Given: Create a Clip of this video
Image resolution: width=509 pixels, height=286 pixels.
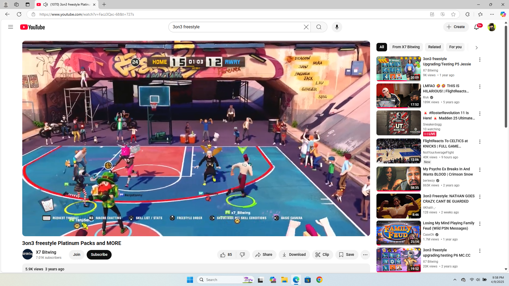Looking at the screenshot, I should tap(322, 254).
